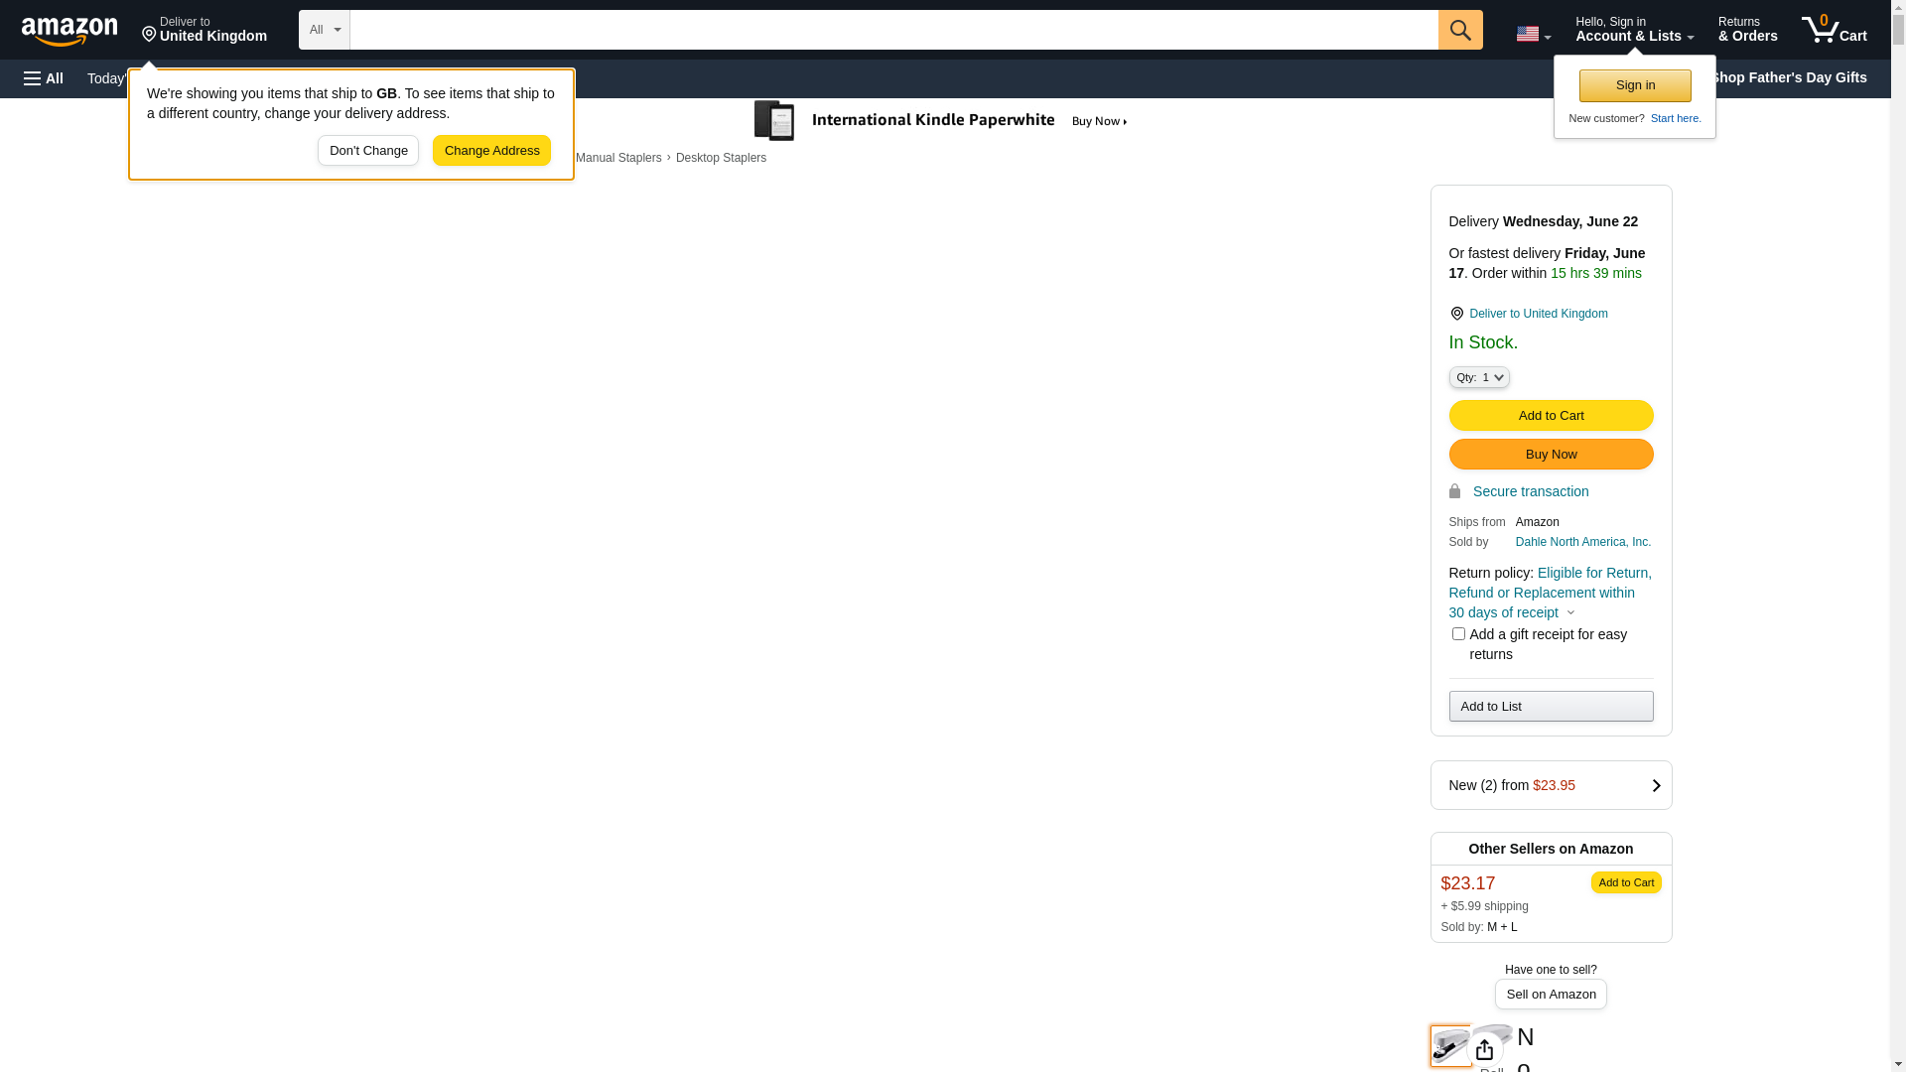The height and width of the screenshot is (1072, 1906).
Task: Click the US flag language selector
Action: click(x=1532, y=34)
